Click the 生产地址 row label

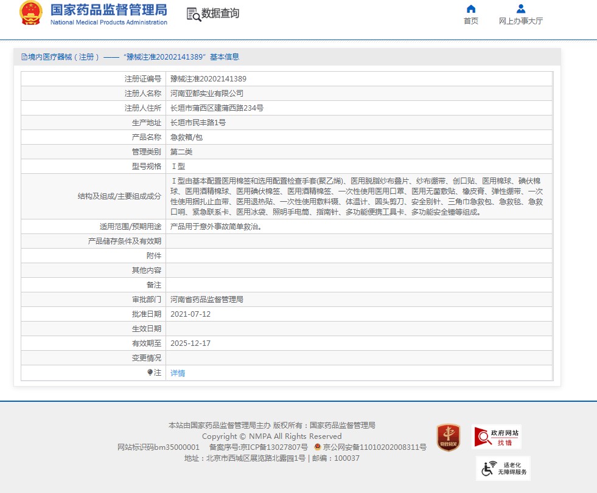147,122
